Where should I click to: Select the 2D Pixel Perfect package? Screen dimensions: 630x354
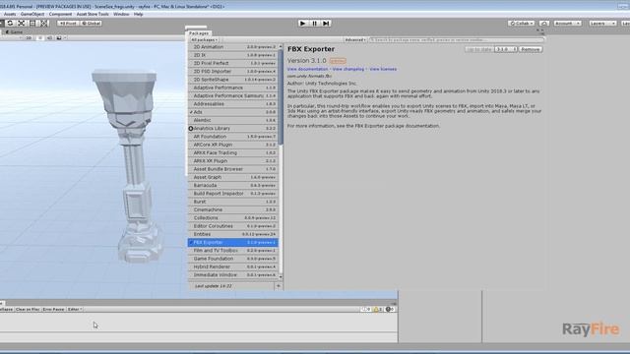click(x=232, y=63)
